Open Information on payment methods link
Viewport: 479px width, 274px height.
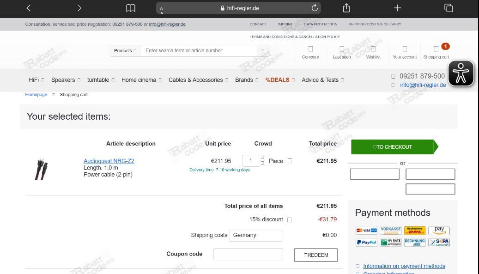coord(404,266)
